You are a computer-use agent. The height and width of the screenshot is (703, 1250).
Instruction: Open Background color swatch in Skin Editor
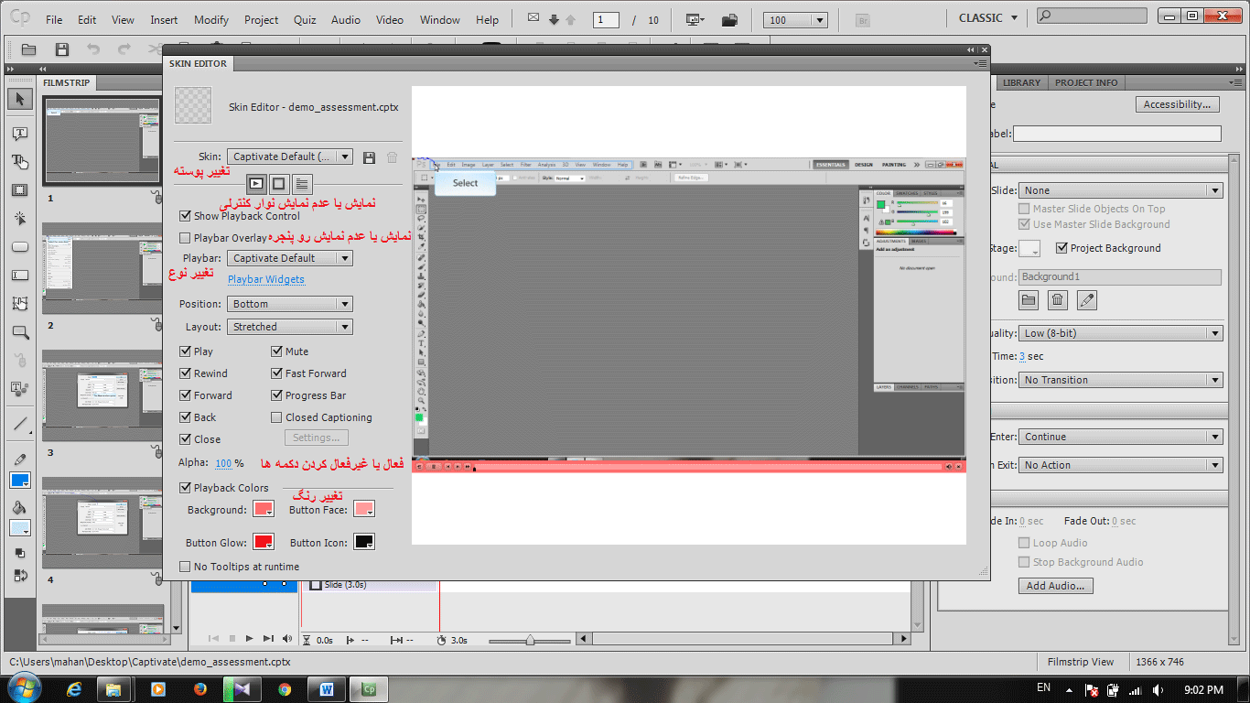click(264, 509)
